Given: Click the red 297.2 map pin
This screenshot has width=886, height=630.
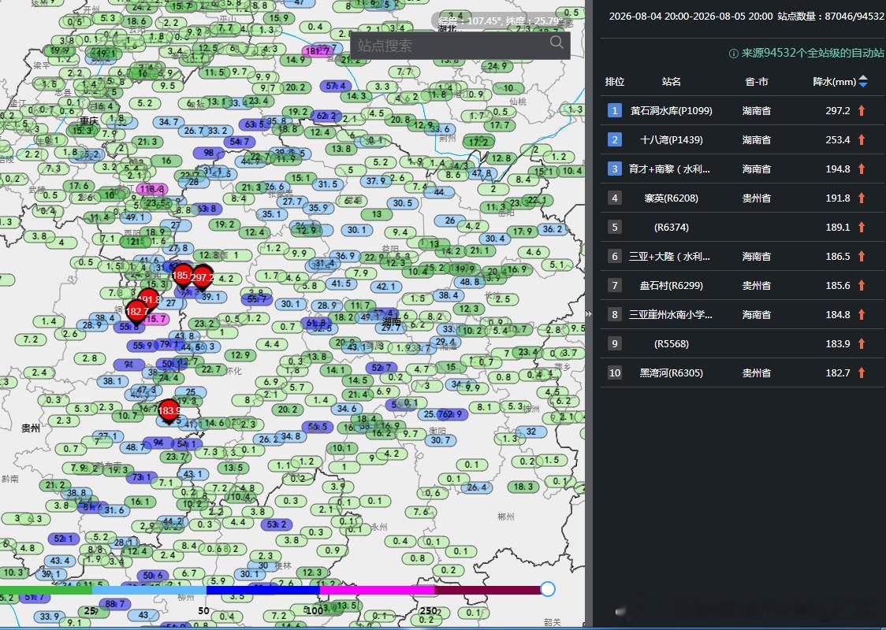Looking at the screenshot, I should tap(202, 276).
